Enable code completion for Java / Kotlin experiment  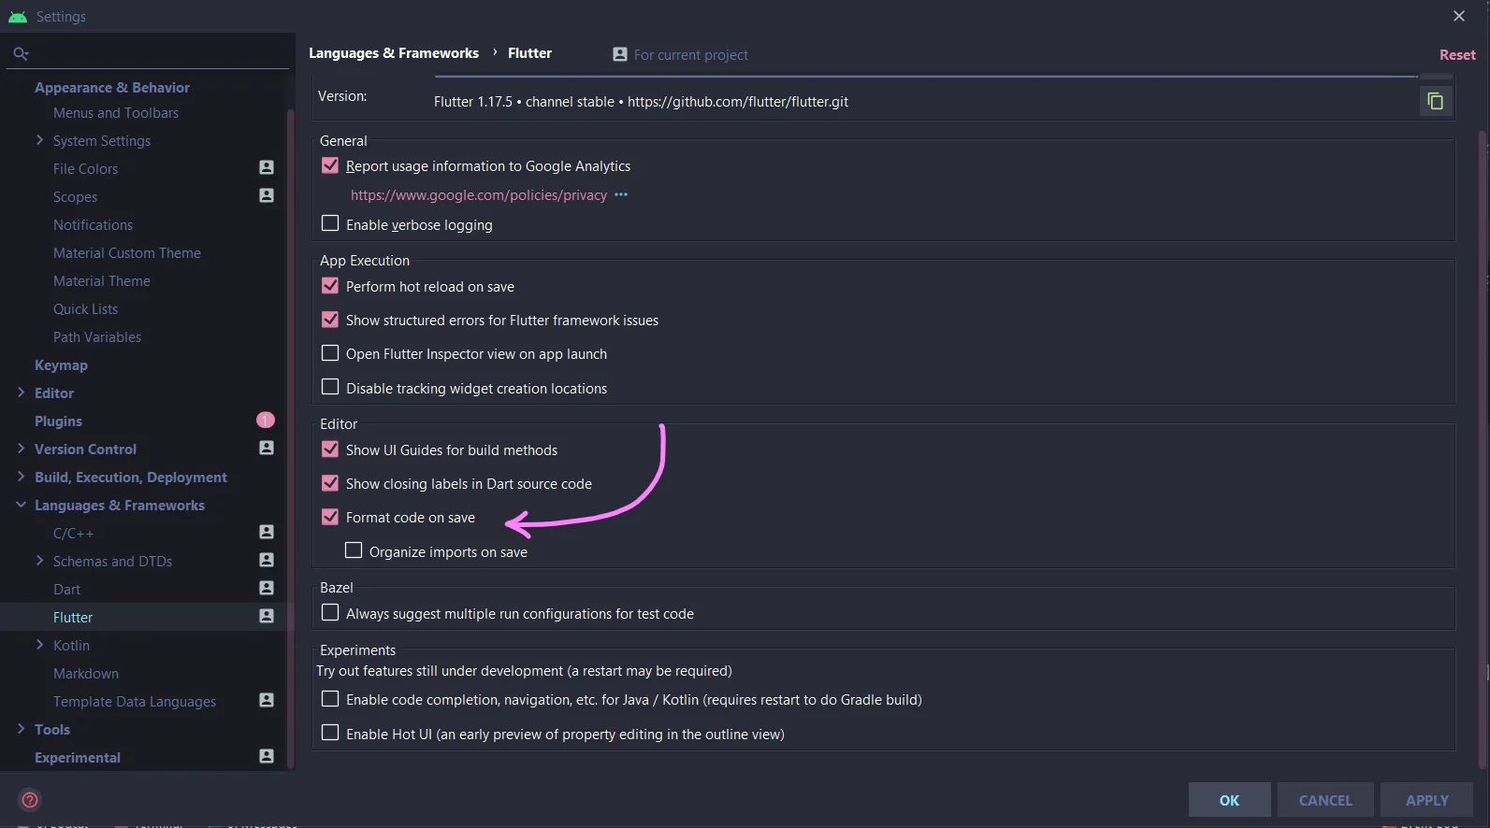click(330, 699)
